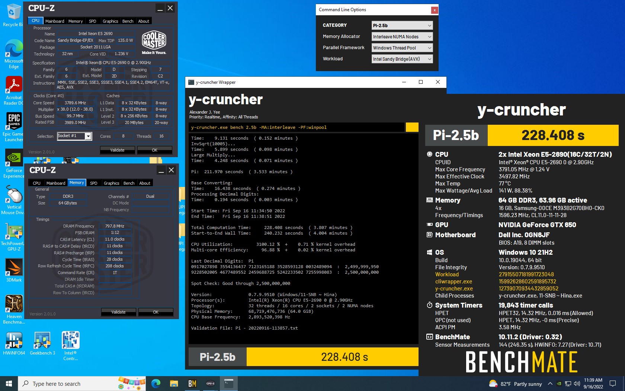Click the cliwrapper.exe hash value
The height and width of the screenshot is (391, 625).
527,282
